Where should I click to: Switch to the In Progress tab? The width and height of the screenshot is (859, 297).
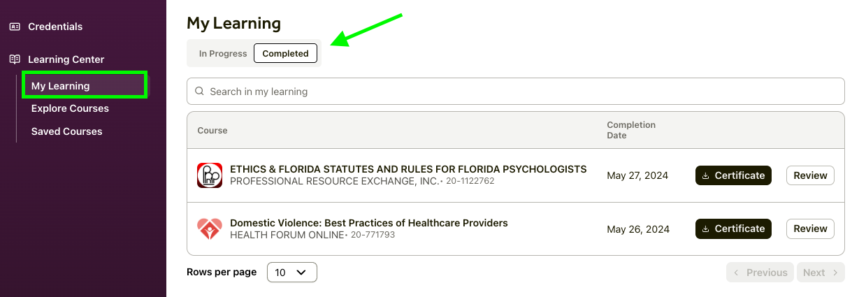[223, 54]
